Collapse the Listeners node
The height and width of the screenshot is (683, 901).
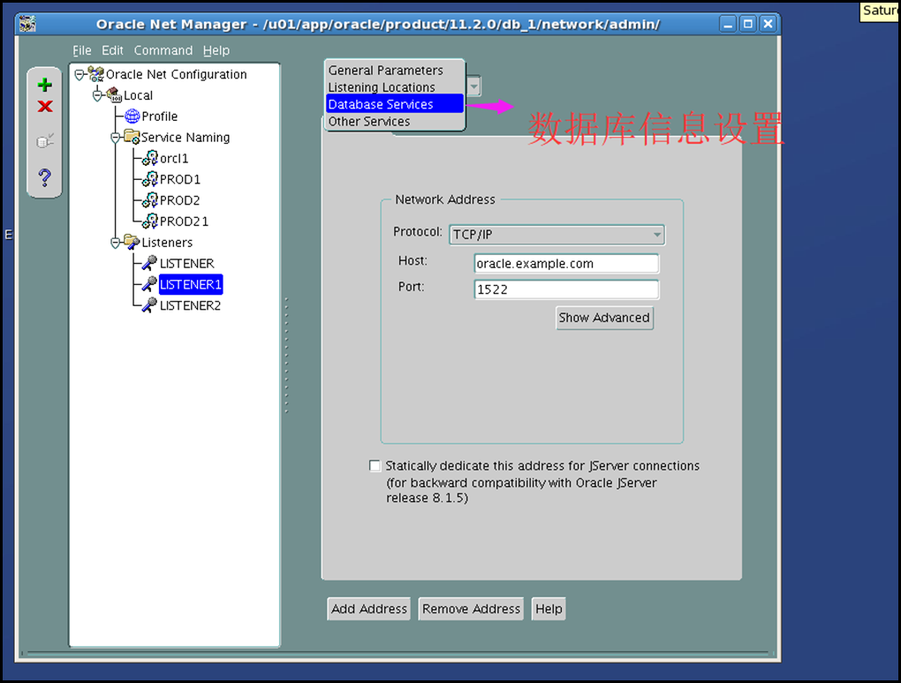pyautogui.click(x=116, y=242)
